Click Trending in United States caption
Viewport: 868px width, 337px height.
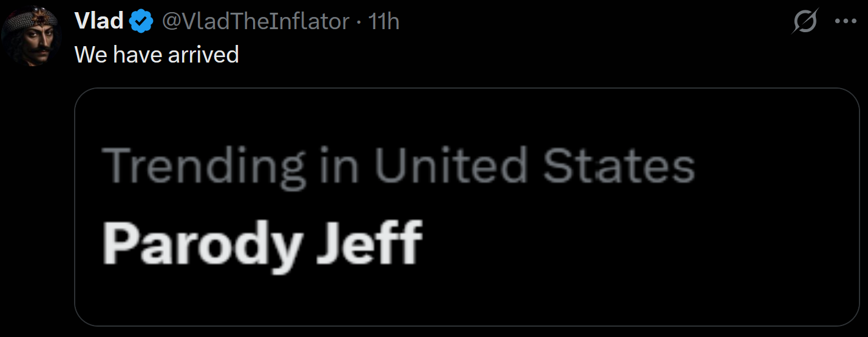[x=399, y=166]
